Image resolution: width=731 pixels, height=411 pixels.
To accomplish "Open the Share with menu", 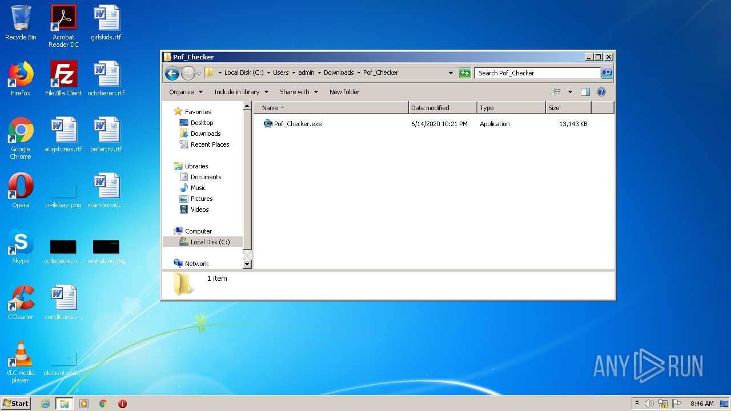I will coord(299,92).
